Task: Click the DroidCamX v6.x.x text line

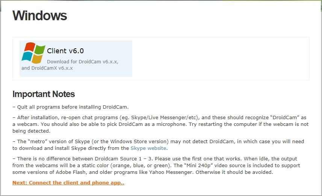Action: click(x=47, y=68)
